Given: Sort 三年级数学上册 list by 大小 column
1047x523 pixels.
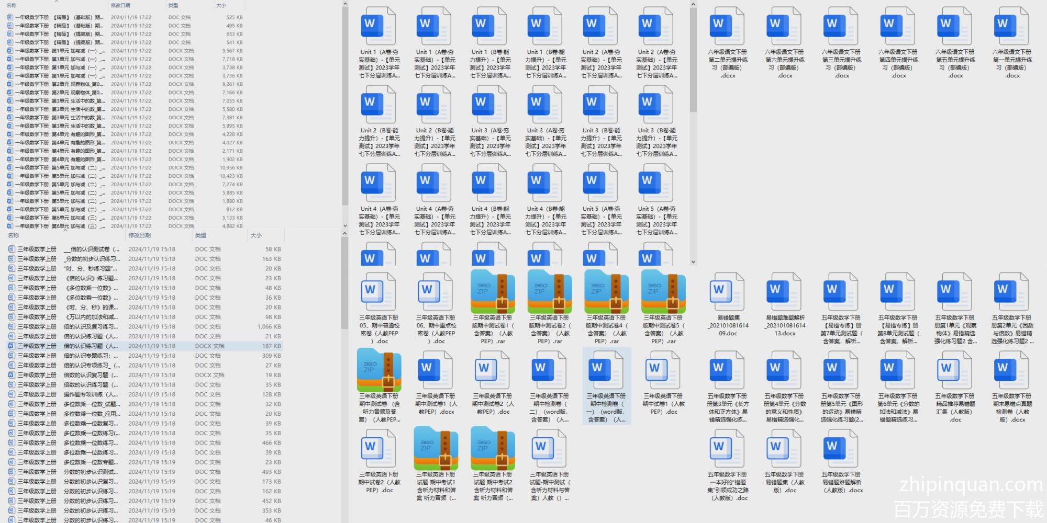Looking at the screenshot, I should 255,235.
